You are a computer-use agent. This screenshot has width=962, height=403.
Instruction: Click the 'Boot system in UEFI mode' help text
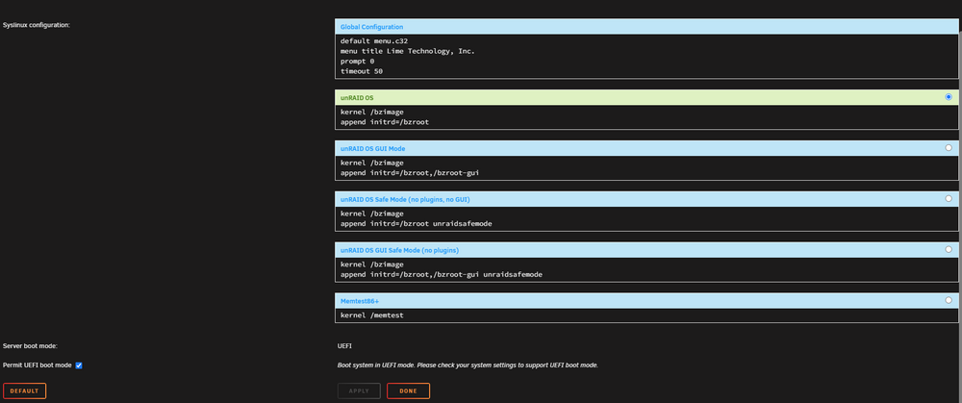pyautogui.click(x=468, y=365)
